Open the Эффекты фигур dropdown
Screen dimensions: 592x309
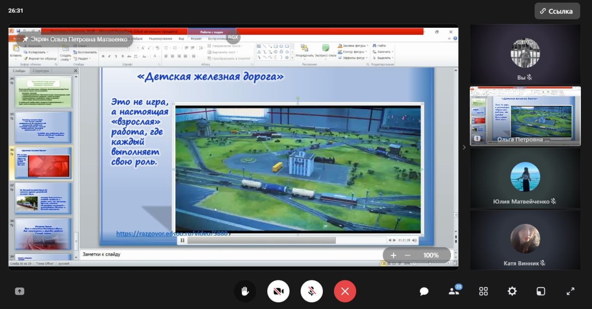(352, 58)
